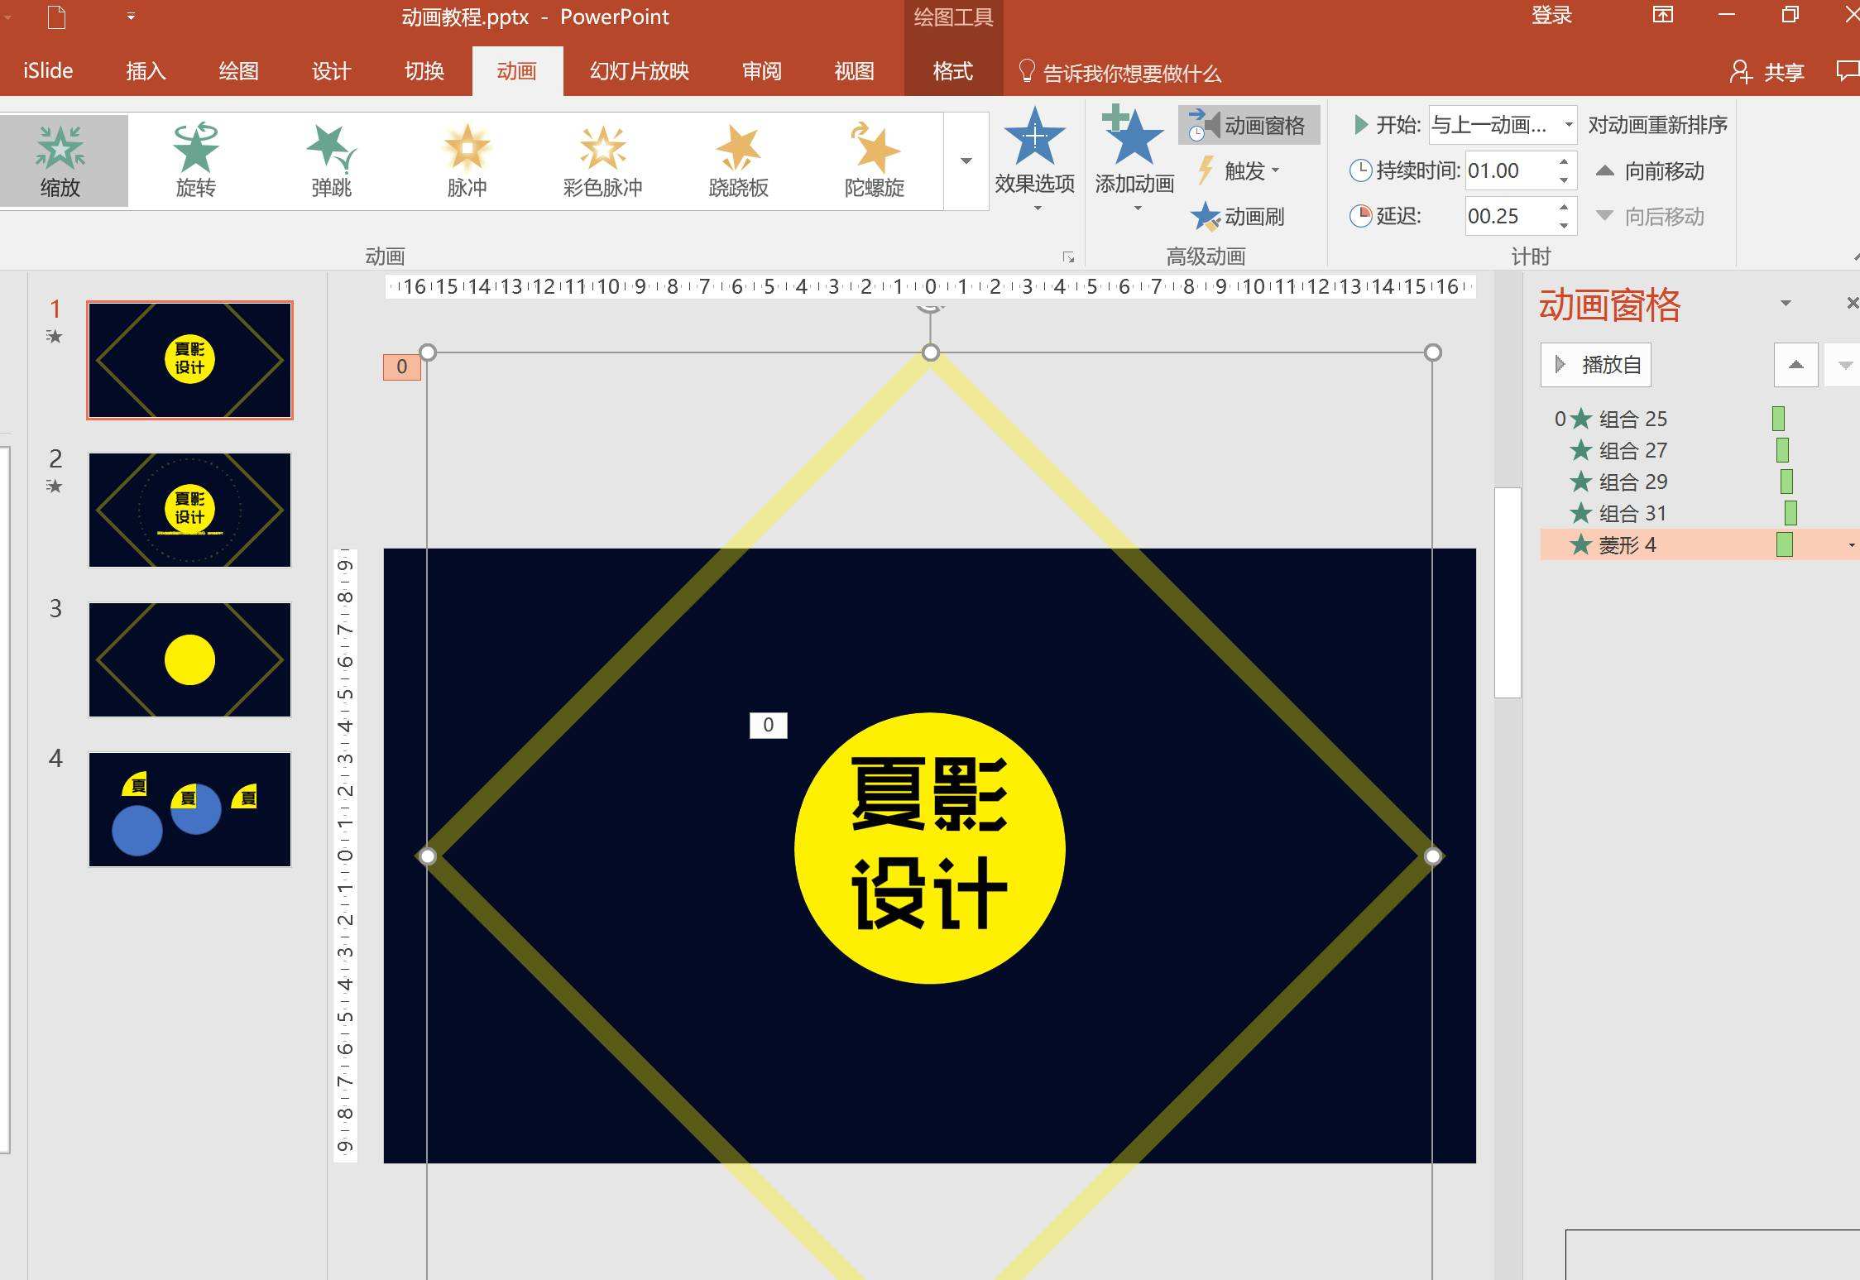Image resolution: width=1860 pixels, height=1280 pixels.
Task: Click the 添加动画 add animation button
Action: point(1134,159)
